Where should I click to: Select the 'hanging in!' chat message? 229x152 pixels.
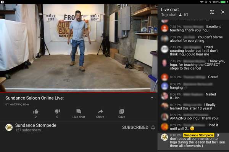click(x=193, y=86)
